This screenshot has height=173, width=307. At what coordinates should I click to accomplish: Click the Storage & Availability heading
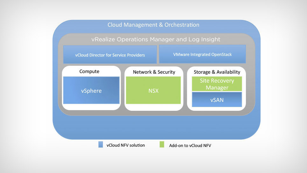tap(217, 72)
